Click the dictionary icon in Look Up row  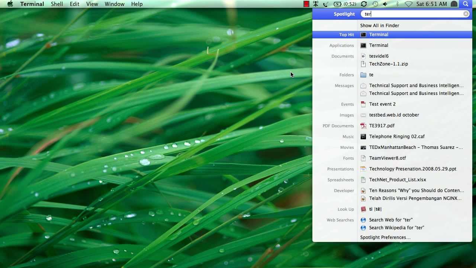pos(363,209)
